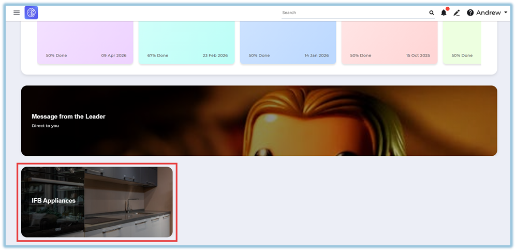Click the "Direct to you" subtitle
Image resolution: width=516 pixels, height=251 pixels.
tap(45, 126)
